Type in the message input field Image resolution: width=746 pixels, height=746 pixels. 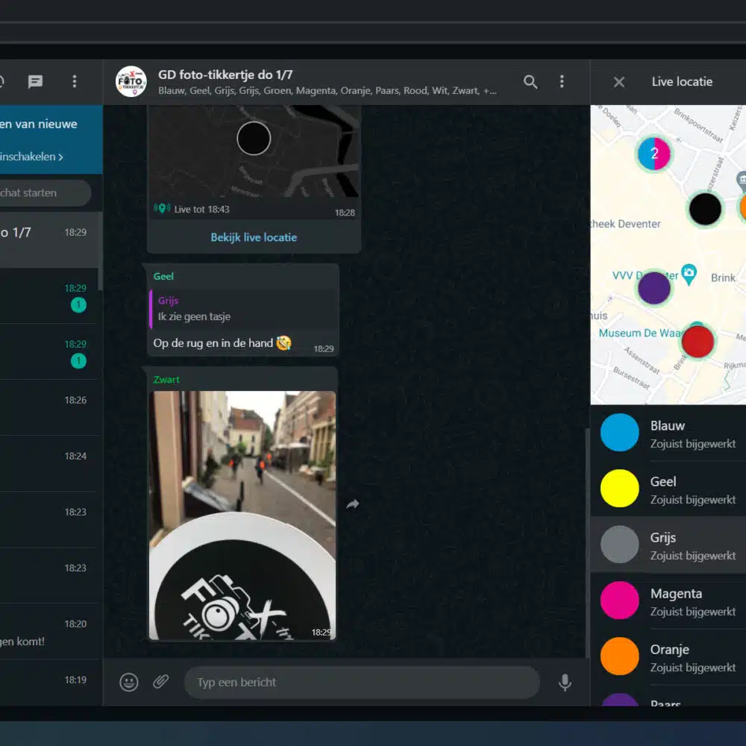point(362,682)
